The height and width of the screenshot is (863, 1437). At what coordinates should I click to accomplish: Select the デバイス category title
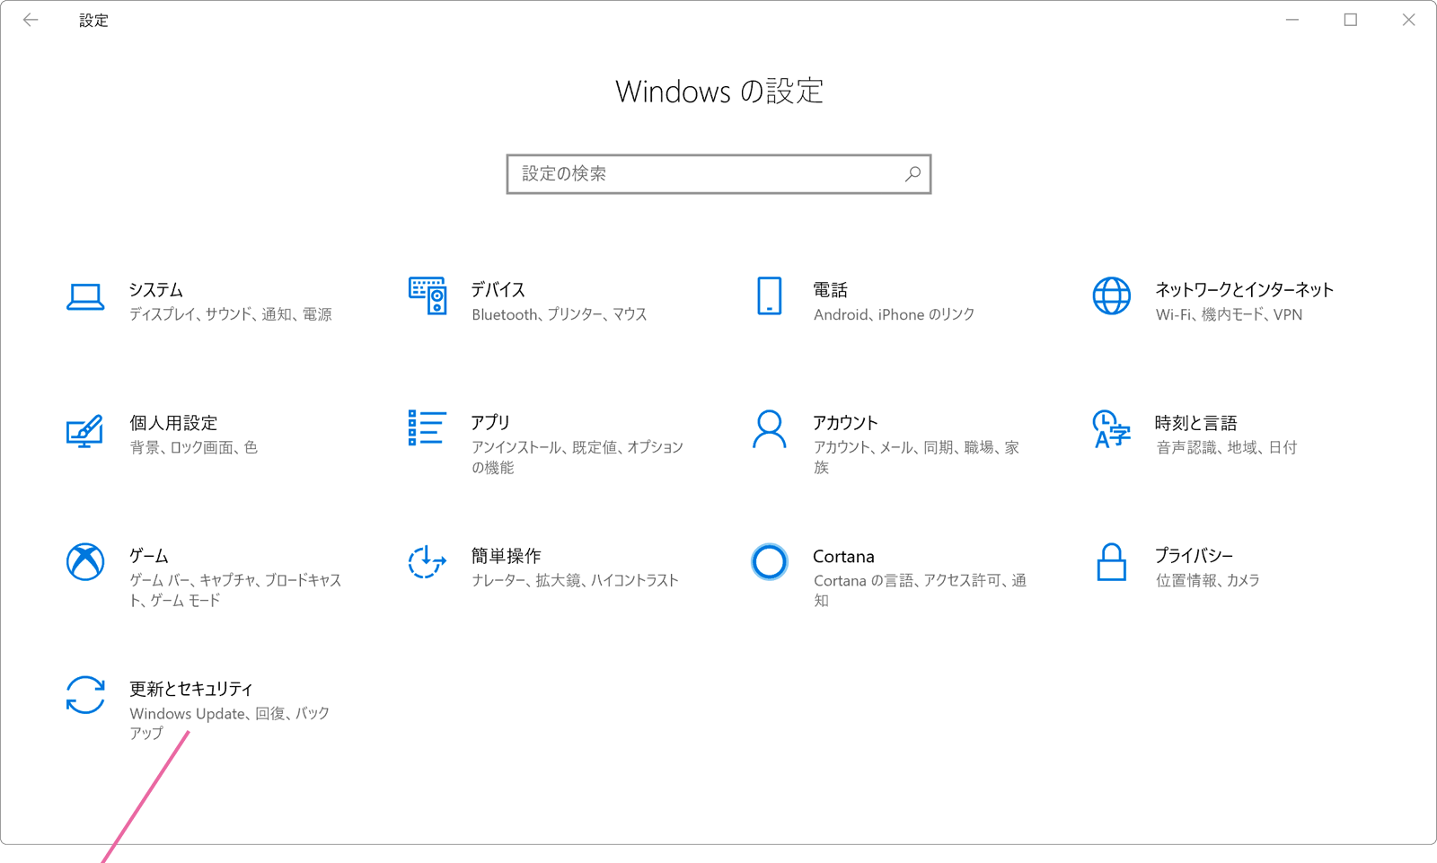[498, 290]
